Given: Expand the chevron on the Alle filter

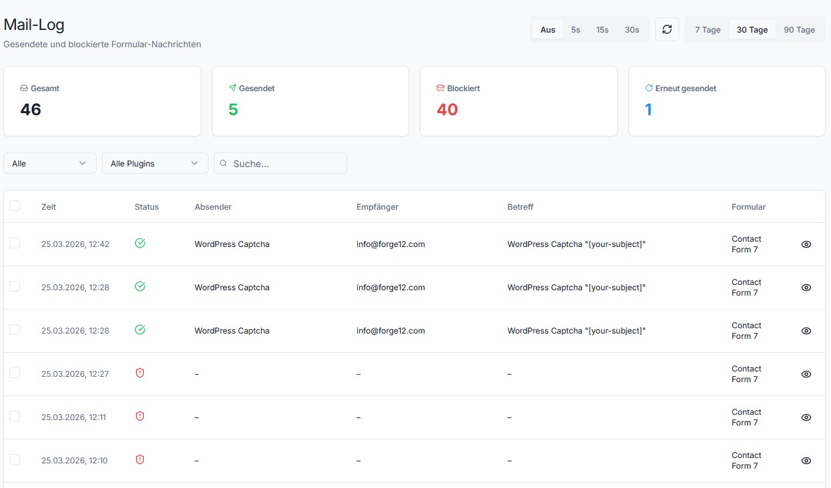Looking at the screenshot, I should 83,162.
